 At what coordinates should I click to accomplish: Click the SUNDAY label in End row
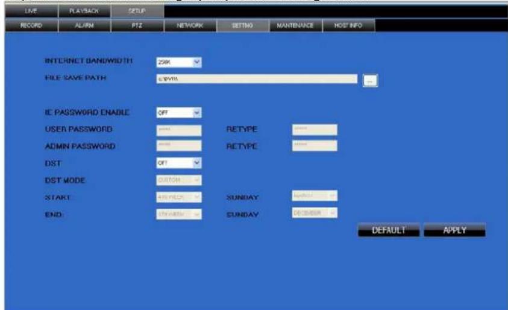click(242, 215)
